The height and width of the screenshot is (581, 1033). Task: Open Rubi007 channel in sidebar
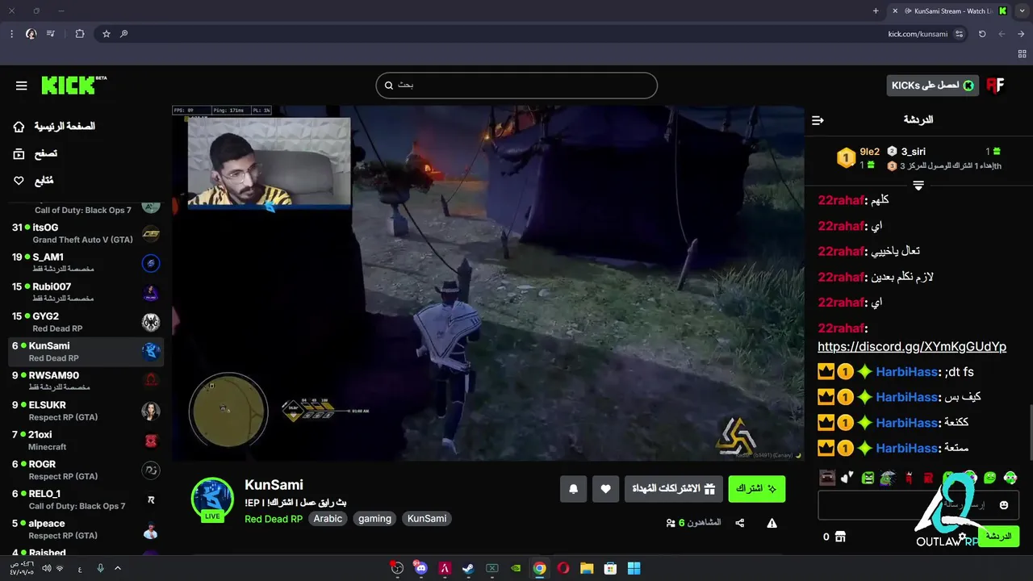coord(86,292)
